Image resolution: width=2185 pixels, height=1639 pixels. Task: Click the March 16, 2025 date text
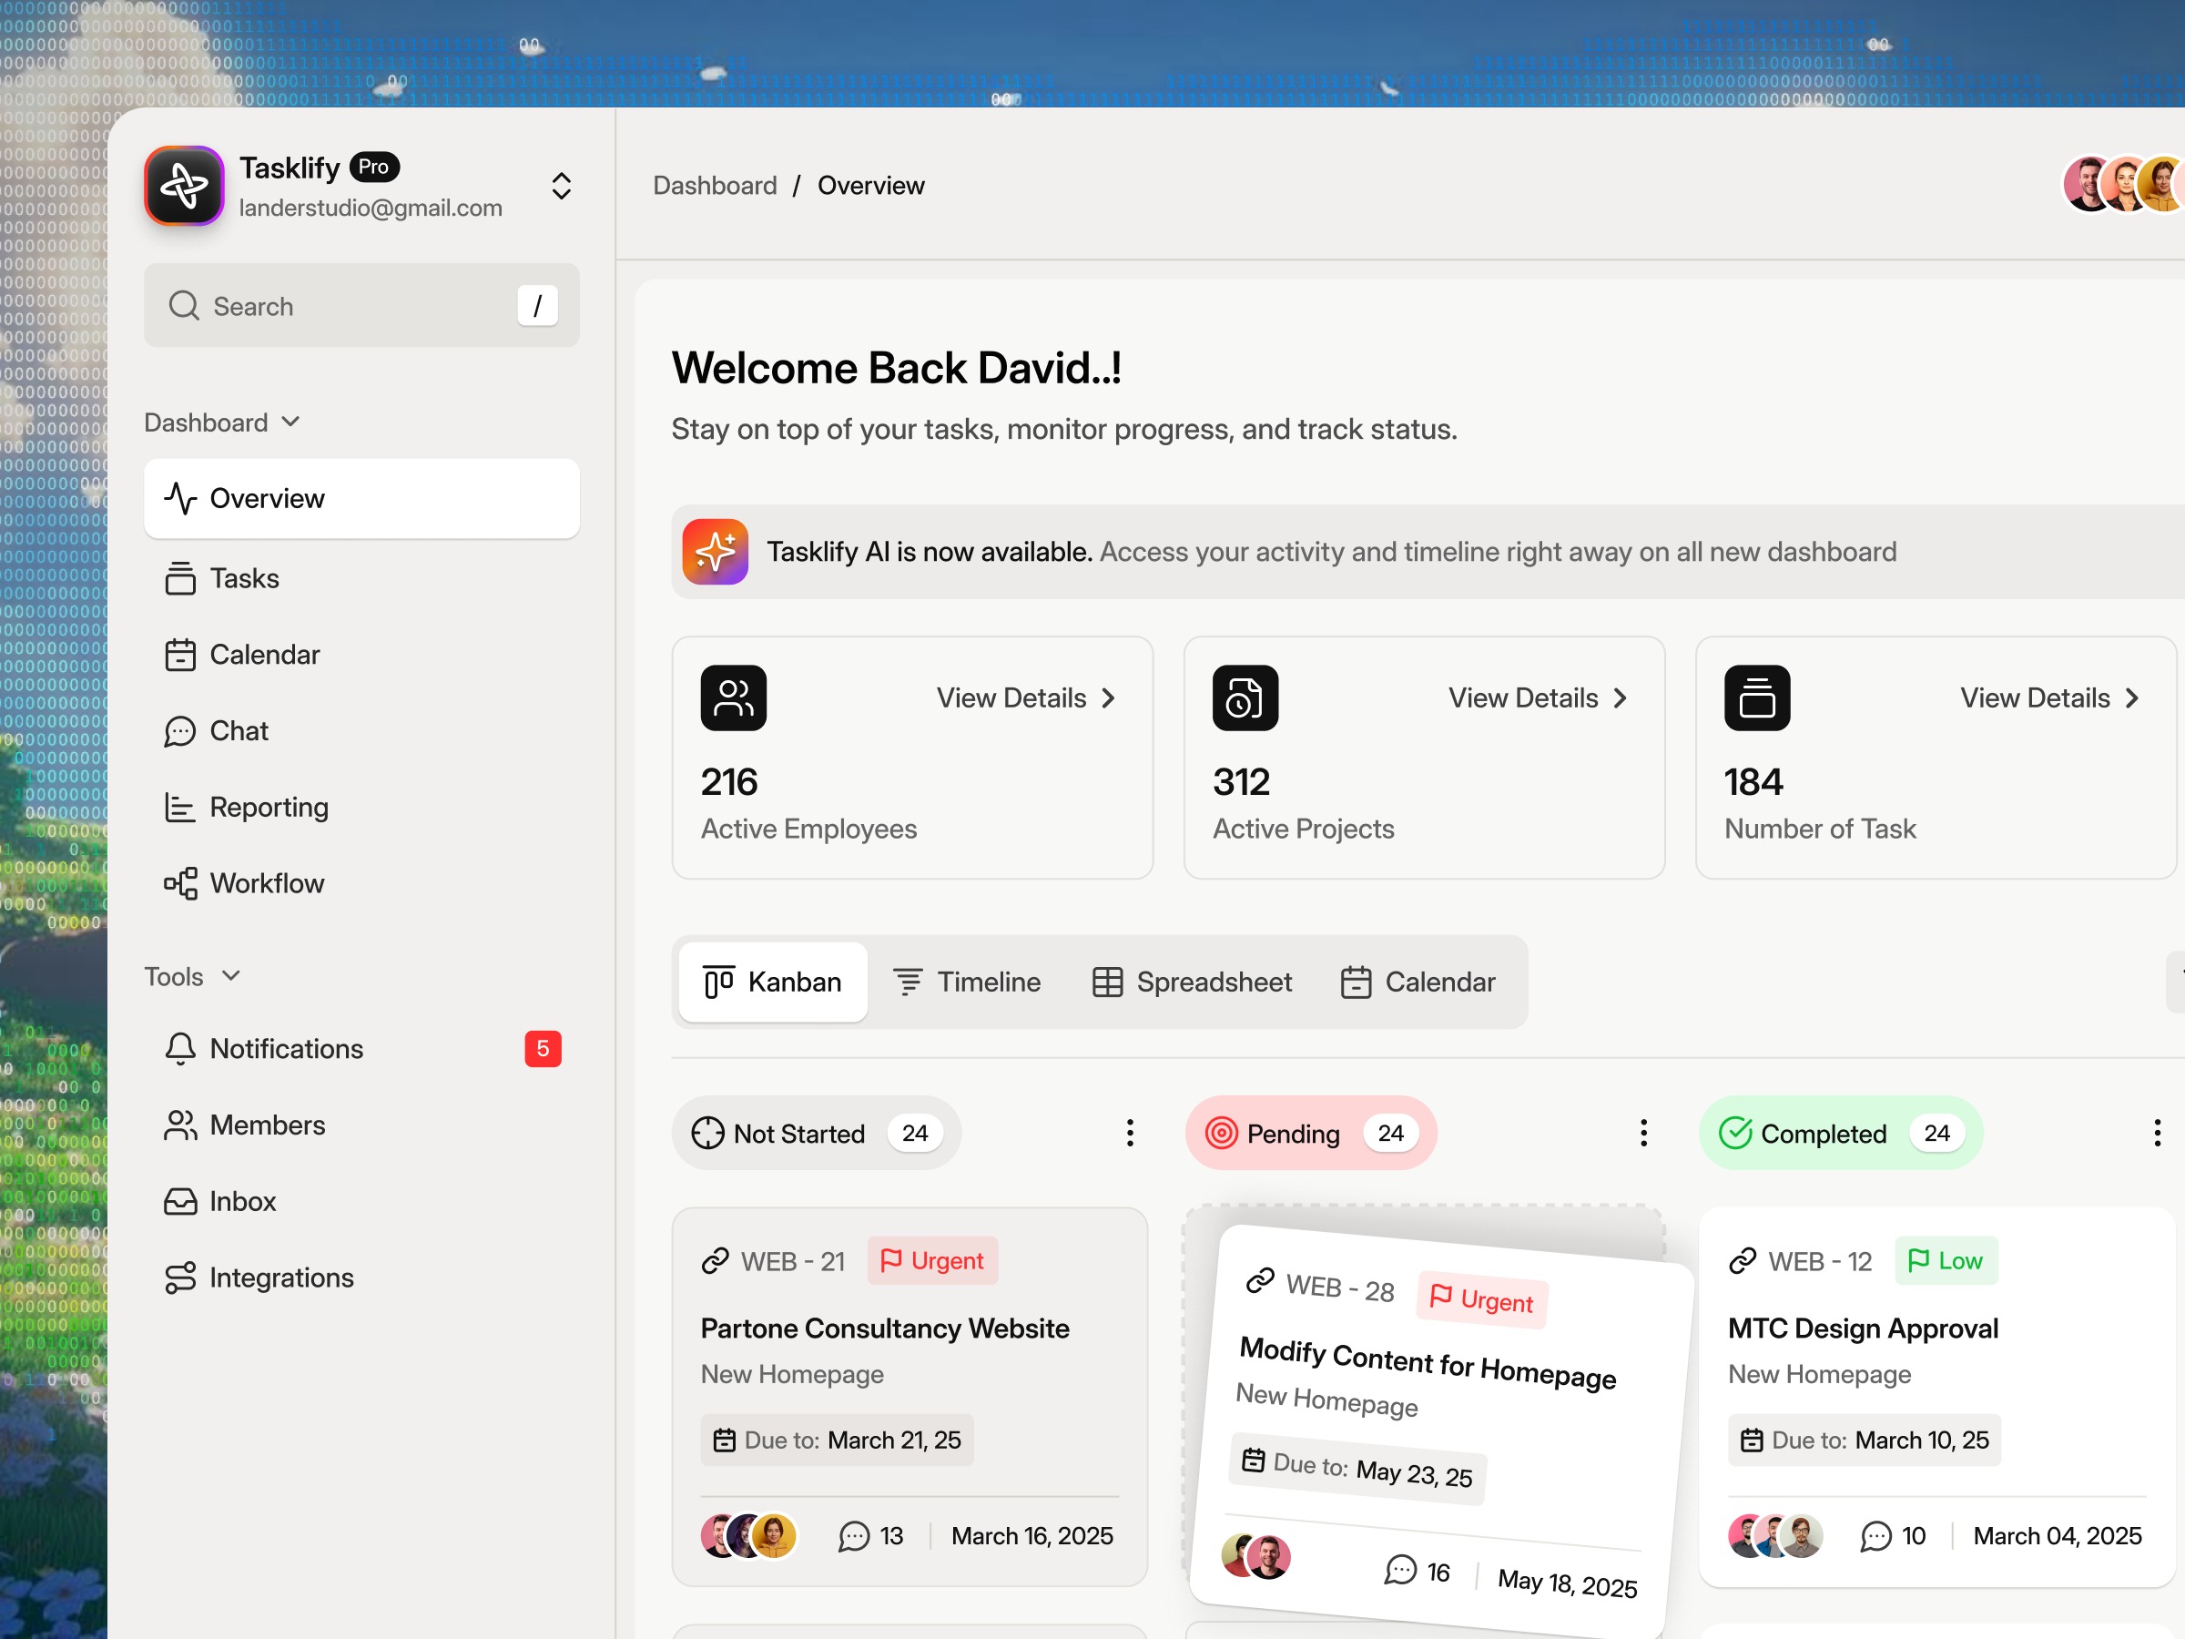point(1032,1535)
